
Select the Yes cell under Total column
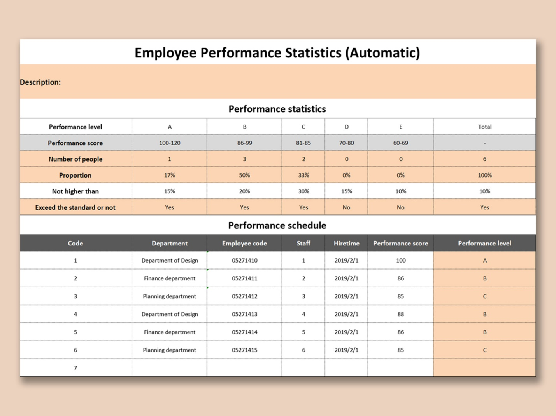[484, 207]
